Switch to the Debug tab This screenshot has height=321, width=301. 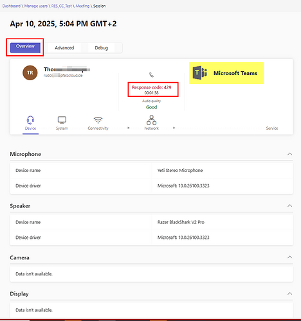point(102,48)
